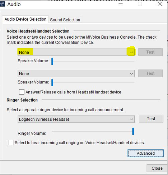Open the Logitech Wireless Headset ringer dropdown
Viewport: 168px width, 175px height.
[76, 119]
